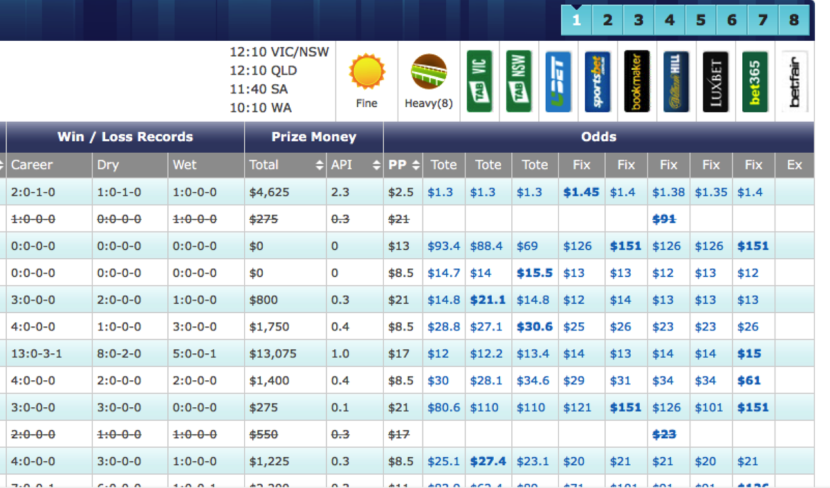
Task: Click the Career column header
Action: tap(32, 165)
